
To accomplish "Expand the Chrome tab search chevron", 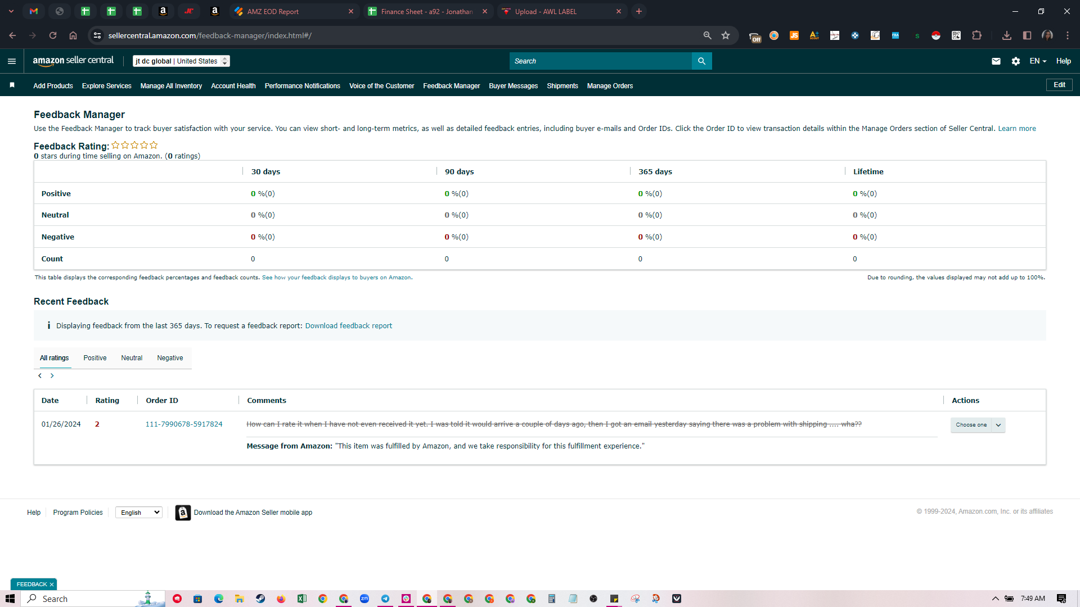I will 11,11.
